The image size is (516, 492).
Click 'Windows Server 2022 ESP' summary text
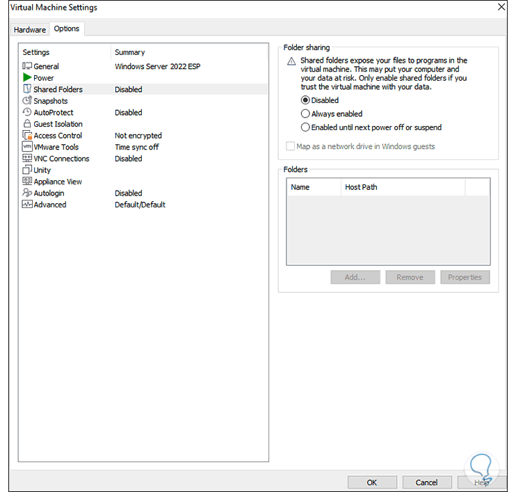pyautogui.click(x=158, y=66)
